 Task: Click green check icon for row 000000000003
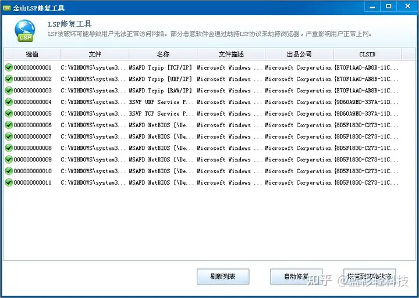[9, 91]
